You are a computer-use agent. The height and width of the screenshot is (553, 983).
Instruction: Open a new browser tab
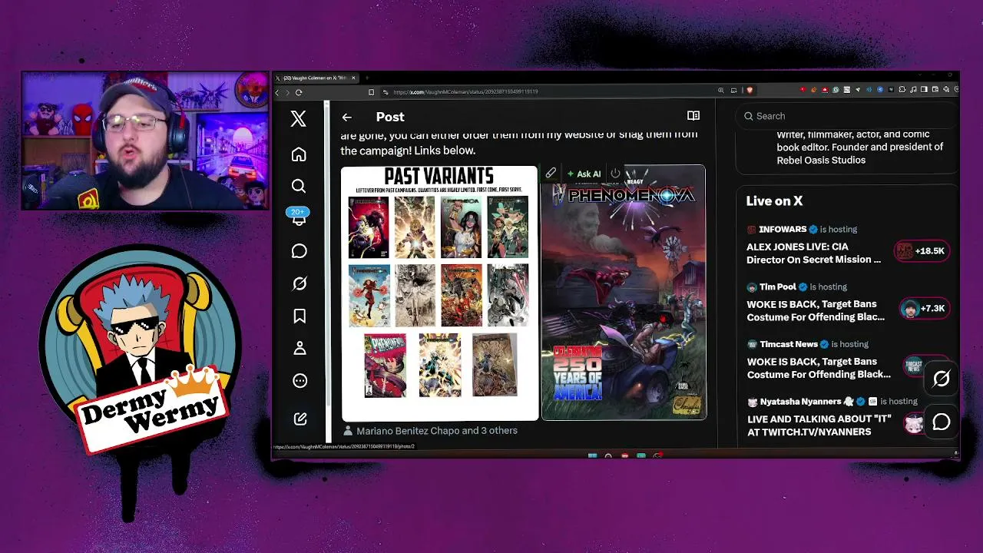point(366,78)
